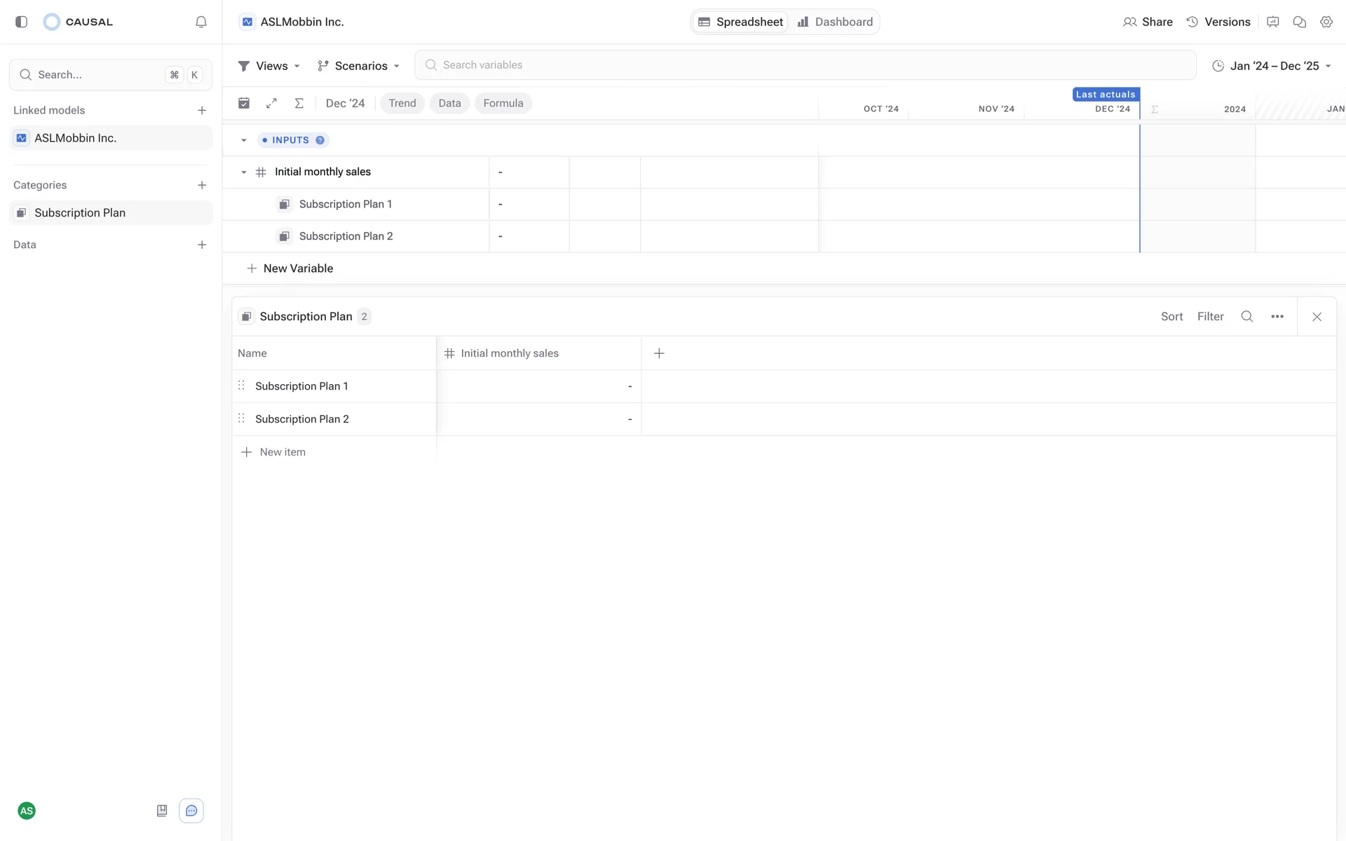
Task: Open the Views dropdown
Action: coord(269,66)
